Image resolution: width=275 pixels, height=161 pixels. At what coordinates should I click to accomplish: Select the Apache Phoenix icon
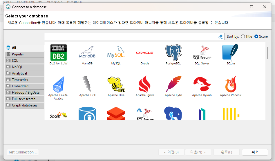pyautogui.click(x=231, y=84)
